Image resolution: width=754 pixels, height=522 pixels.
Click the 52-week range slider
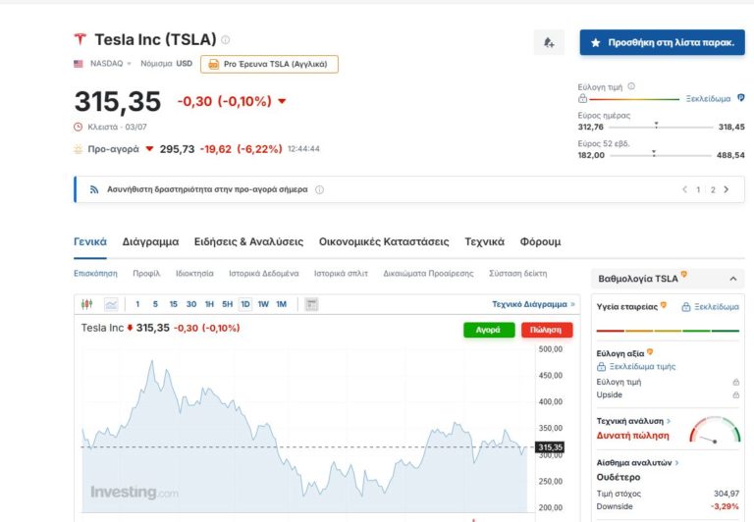click(x=653, y=155)
